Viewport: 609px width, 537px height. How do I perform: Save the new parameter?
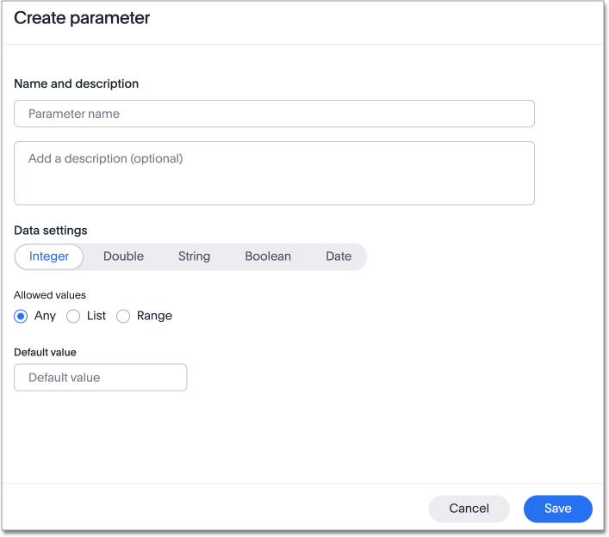[557, 509]
